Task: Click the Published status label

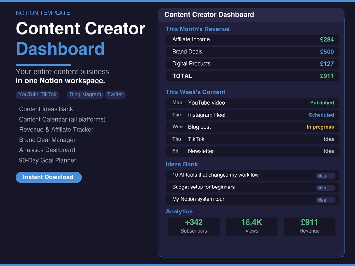Action: tap(322, 103)
